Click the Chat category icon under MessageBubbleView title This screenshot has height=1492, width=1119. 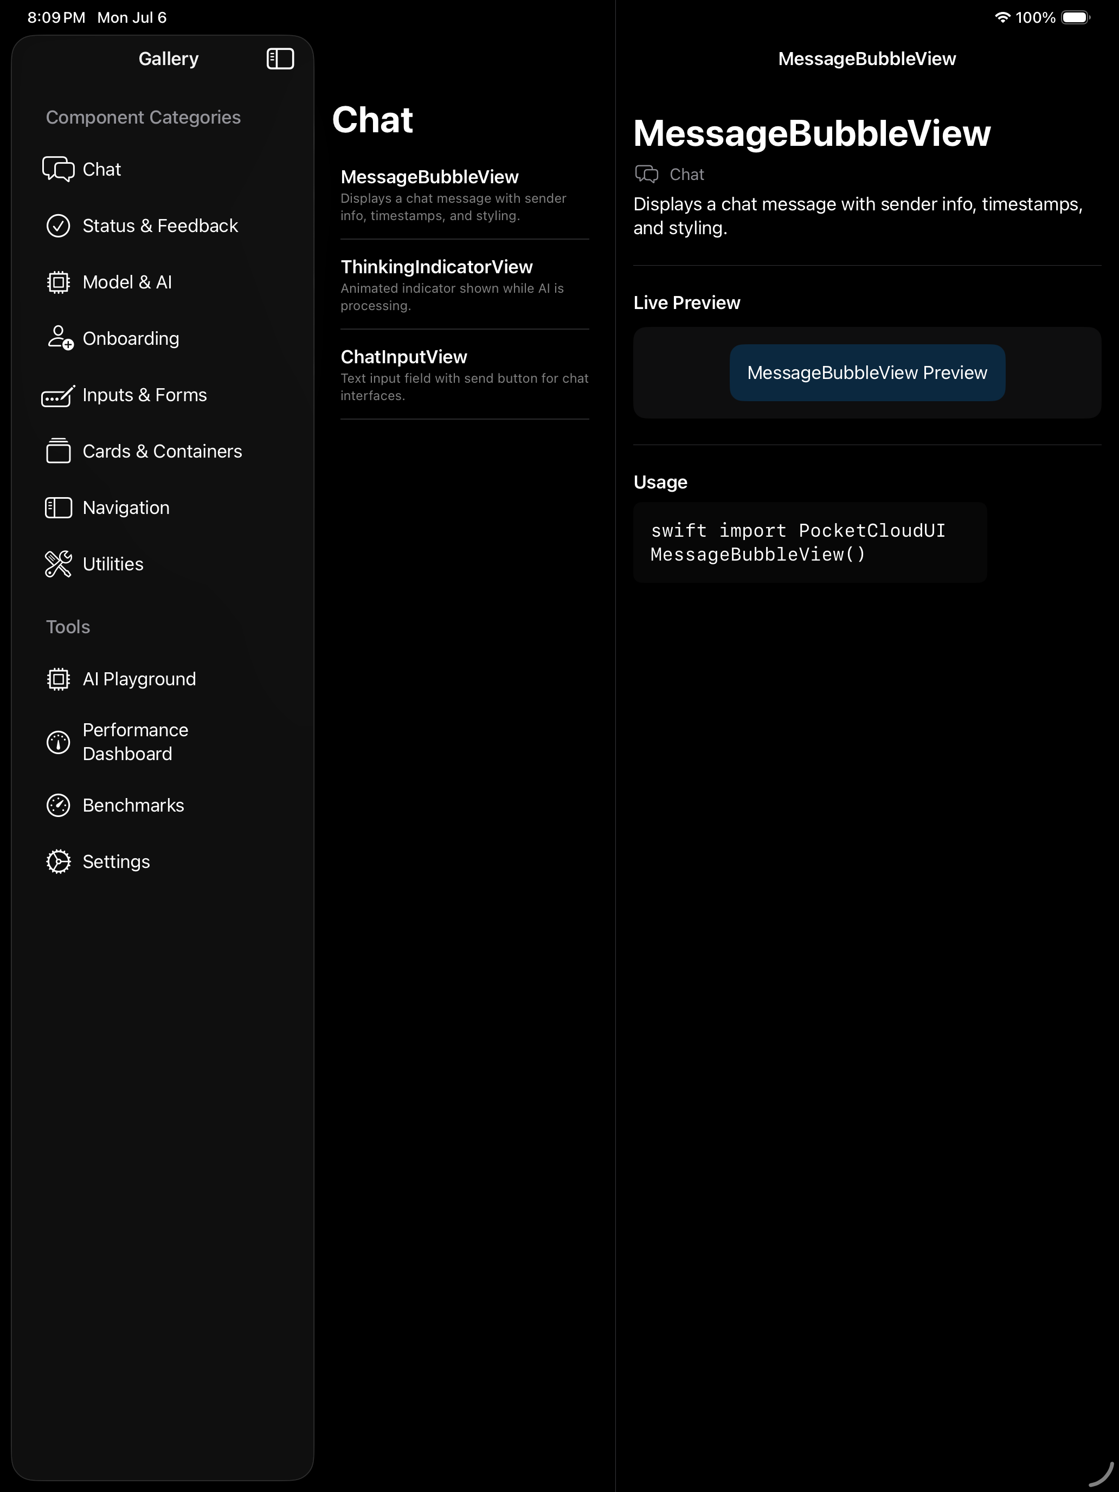point(647,174)
